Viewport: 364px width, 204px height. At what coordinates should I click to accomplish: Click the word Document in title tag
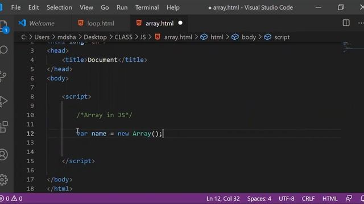pyautogui.click(x=102, y=60)
